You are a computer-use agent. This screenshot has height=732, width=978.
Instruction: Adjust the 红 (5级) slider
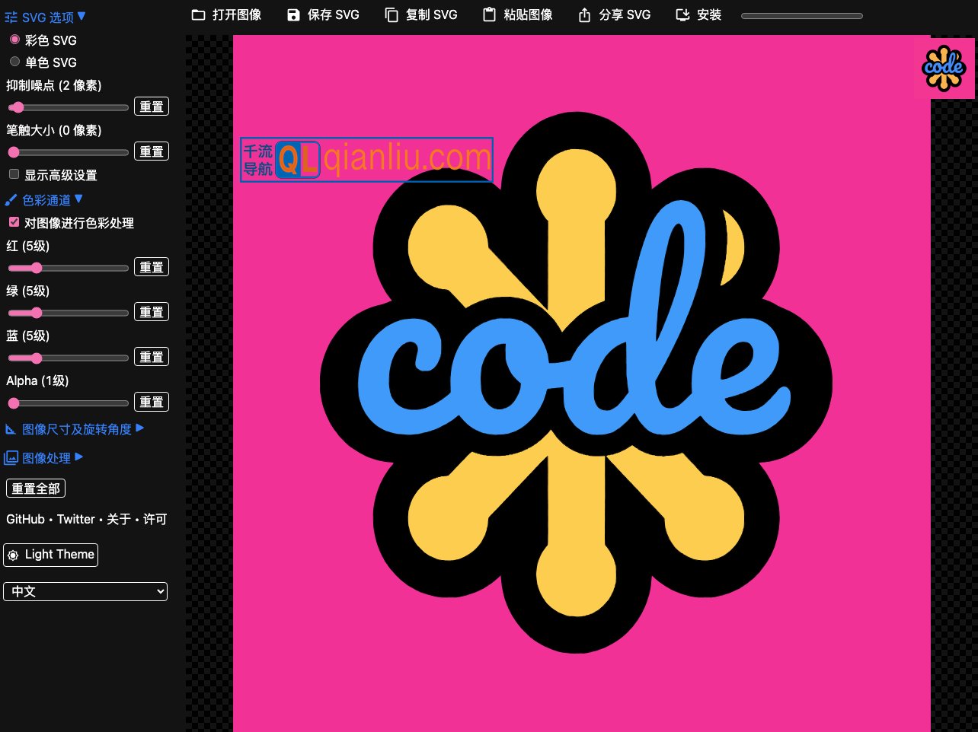(35, 267)
